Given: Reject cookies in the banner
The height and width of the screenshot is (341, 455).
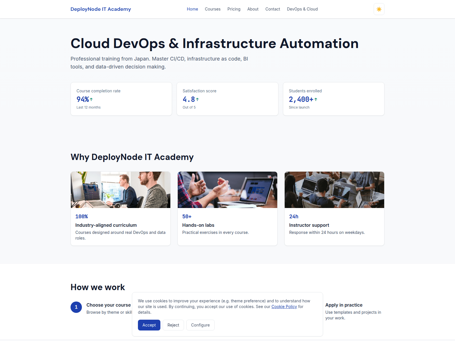Looking at the screenshot, I should (173, 325).
